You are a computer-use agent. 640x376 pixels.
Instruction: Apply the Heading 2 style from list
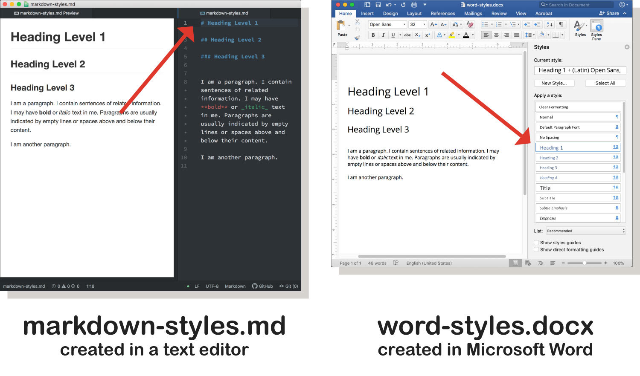click(578, 158)
